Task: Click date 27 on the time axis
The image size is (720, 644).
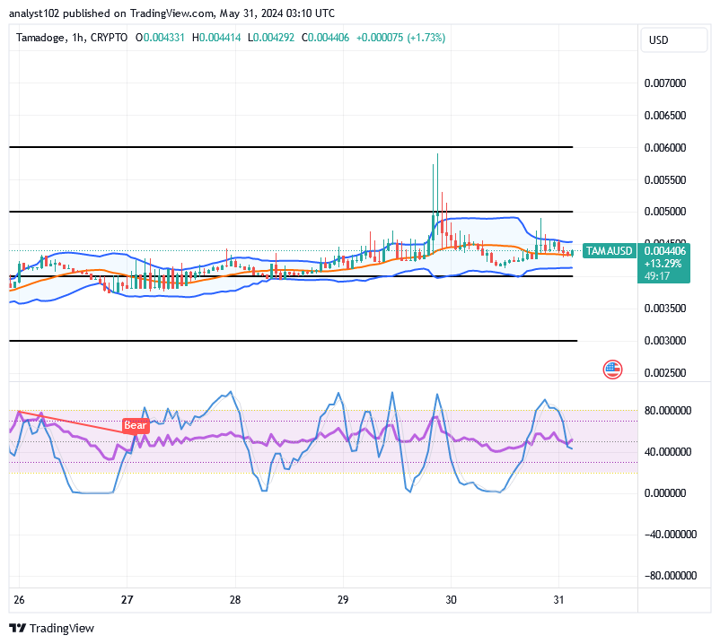Action: tap(127, 600)
